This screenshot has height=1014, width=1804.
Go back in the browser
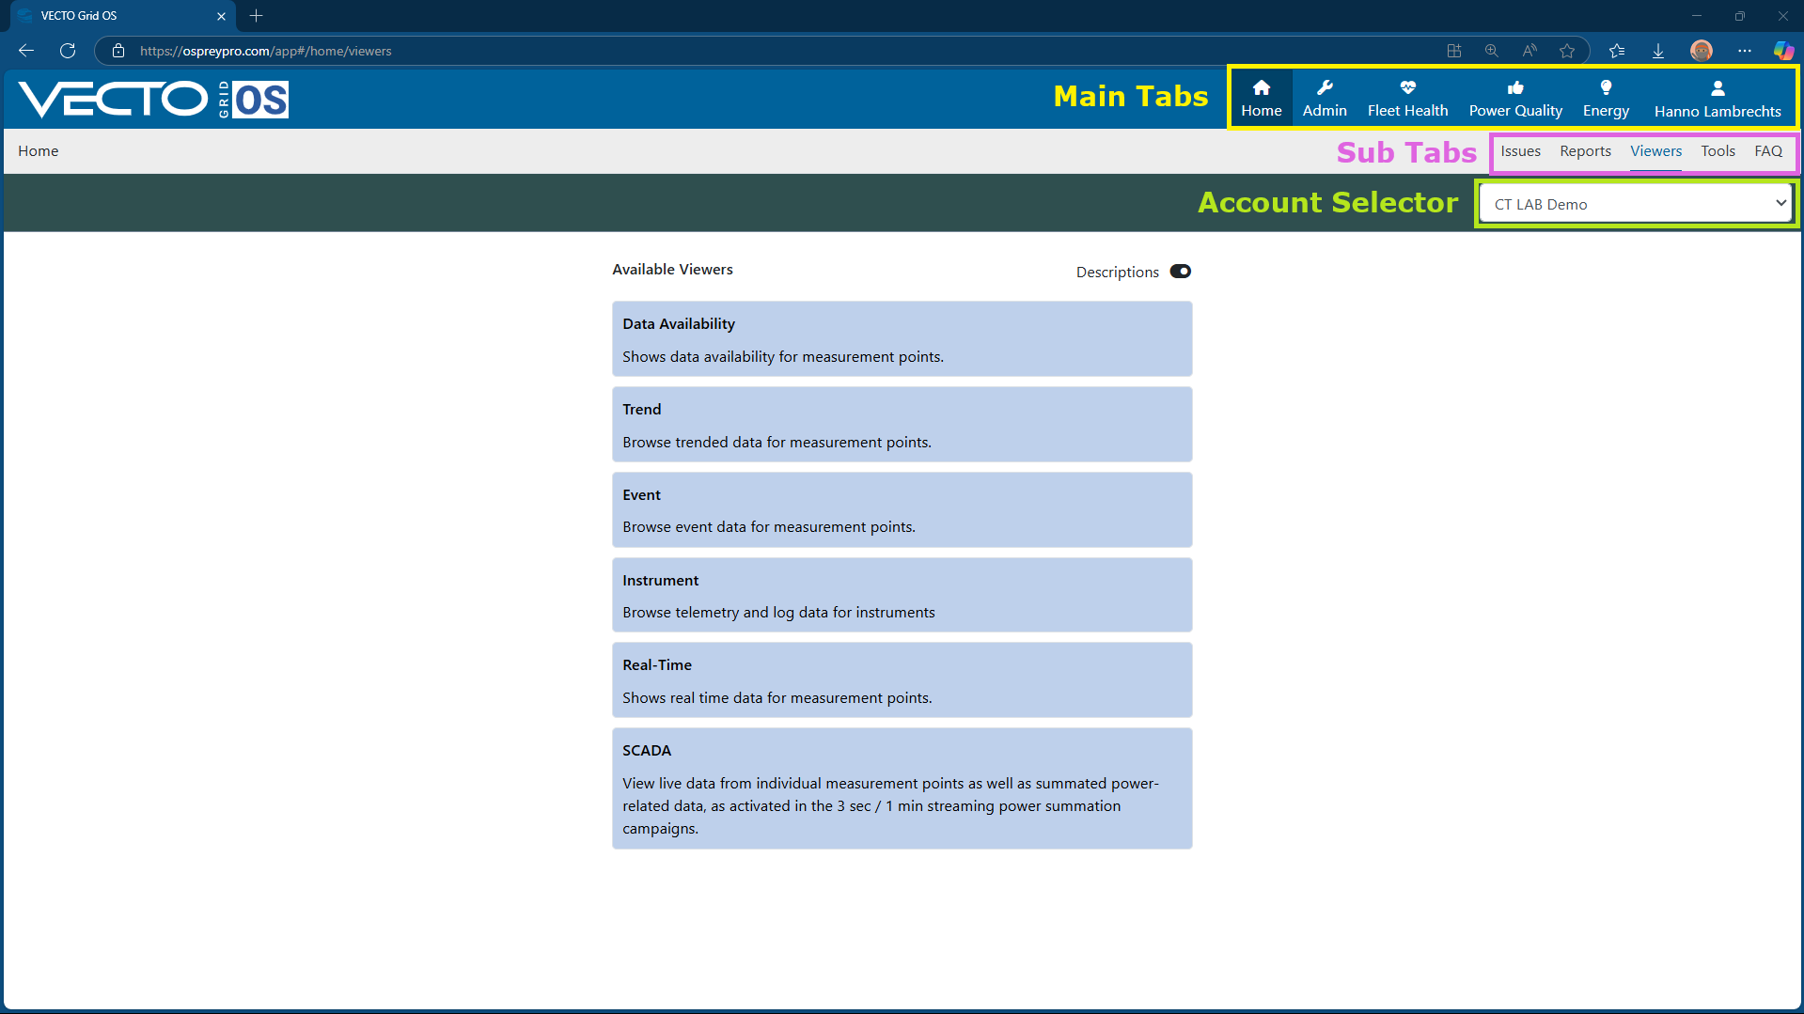pos(26,51)
